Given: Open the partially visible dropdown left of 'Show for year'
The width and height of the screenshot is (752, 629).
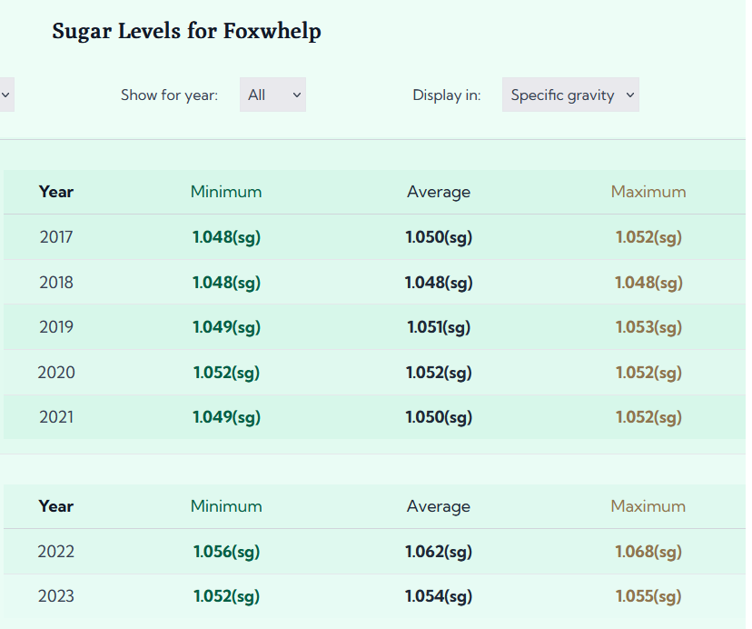Looking at the screenshot, I should click(6, 95).
